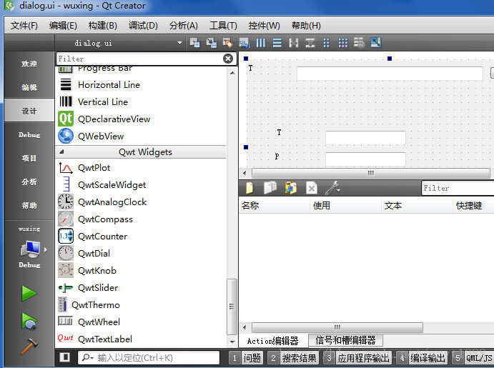Apply form layout from toolbar
The width and height of the screenshot is (494, 368).
click(x=327, y=42)
